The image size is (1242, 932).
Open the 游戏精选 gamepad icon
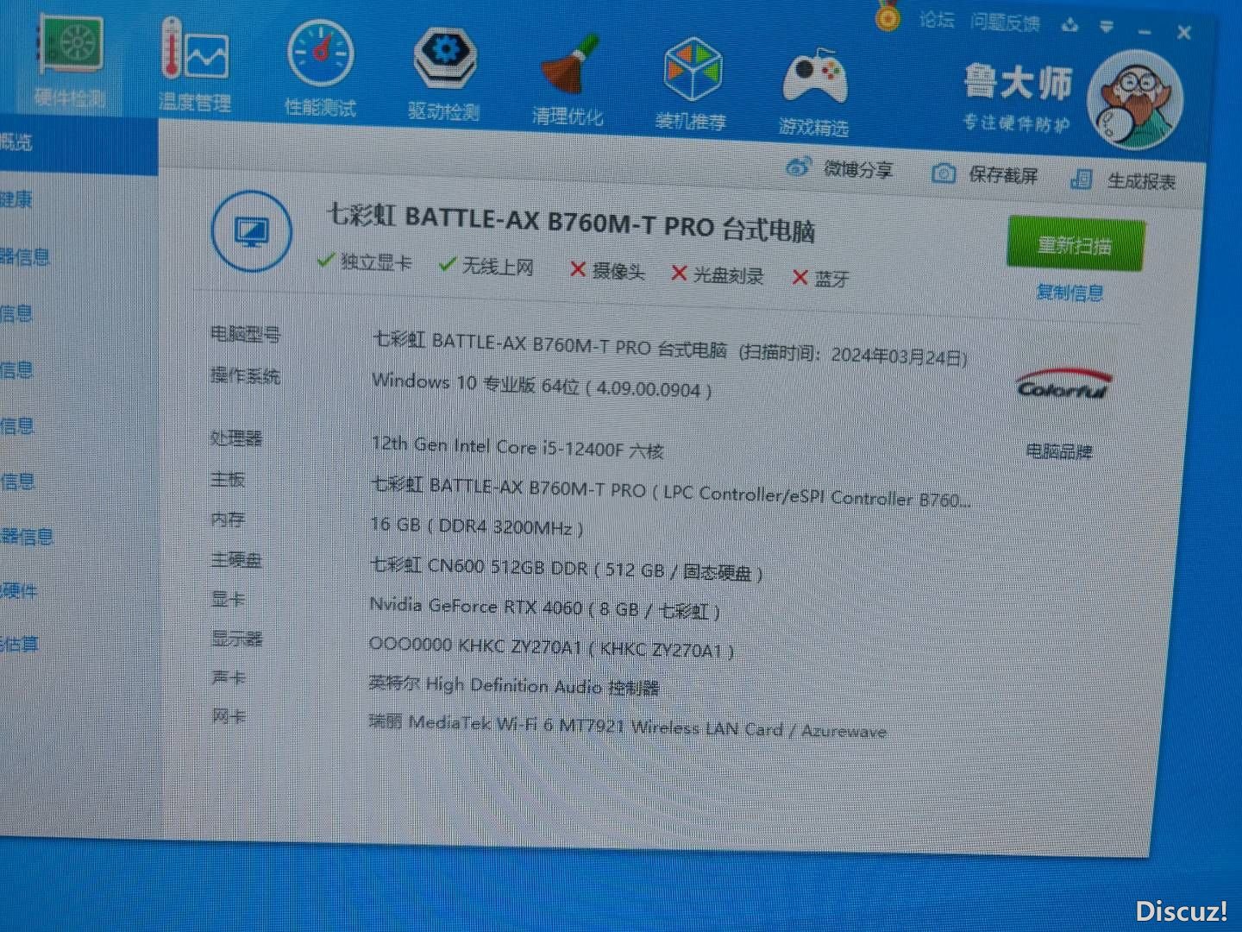[814, 90]
